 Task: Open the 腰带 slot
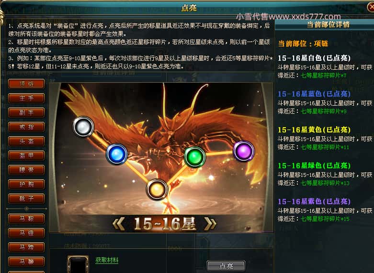[x=26, y=170]
